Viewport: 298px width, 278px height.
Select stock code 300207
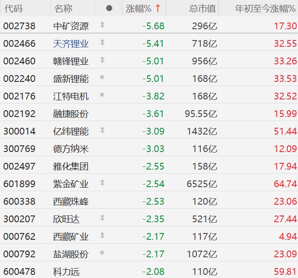click(x=19, y=219)
